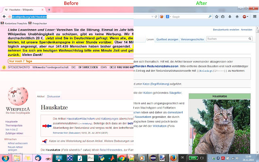Click Benutzerkonto erstellen link
Viewport: 259px width, 162px height.
[226, 30]
